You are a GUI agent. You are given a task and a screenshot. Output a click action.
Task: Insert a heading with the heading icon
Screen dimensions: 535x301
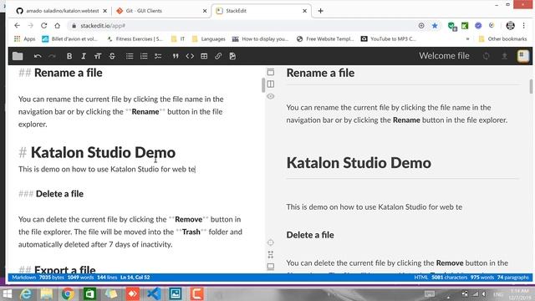tap(98, 56)
